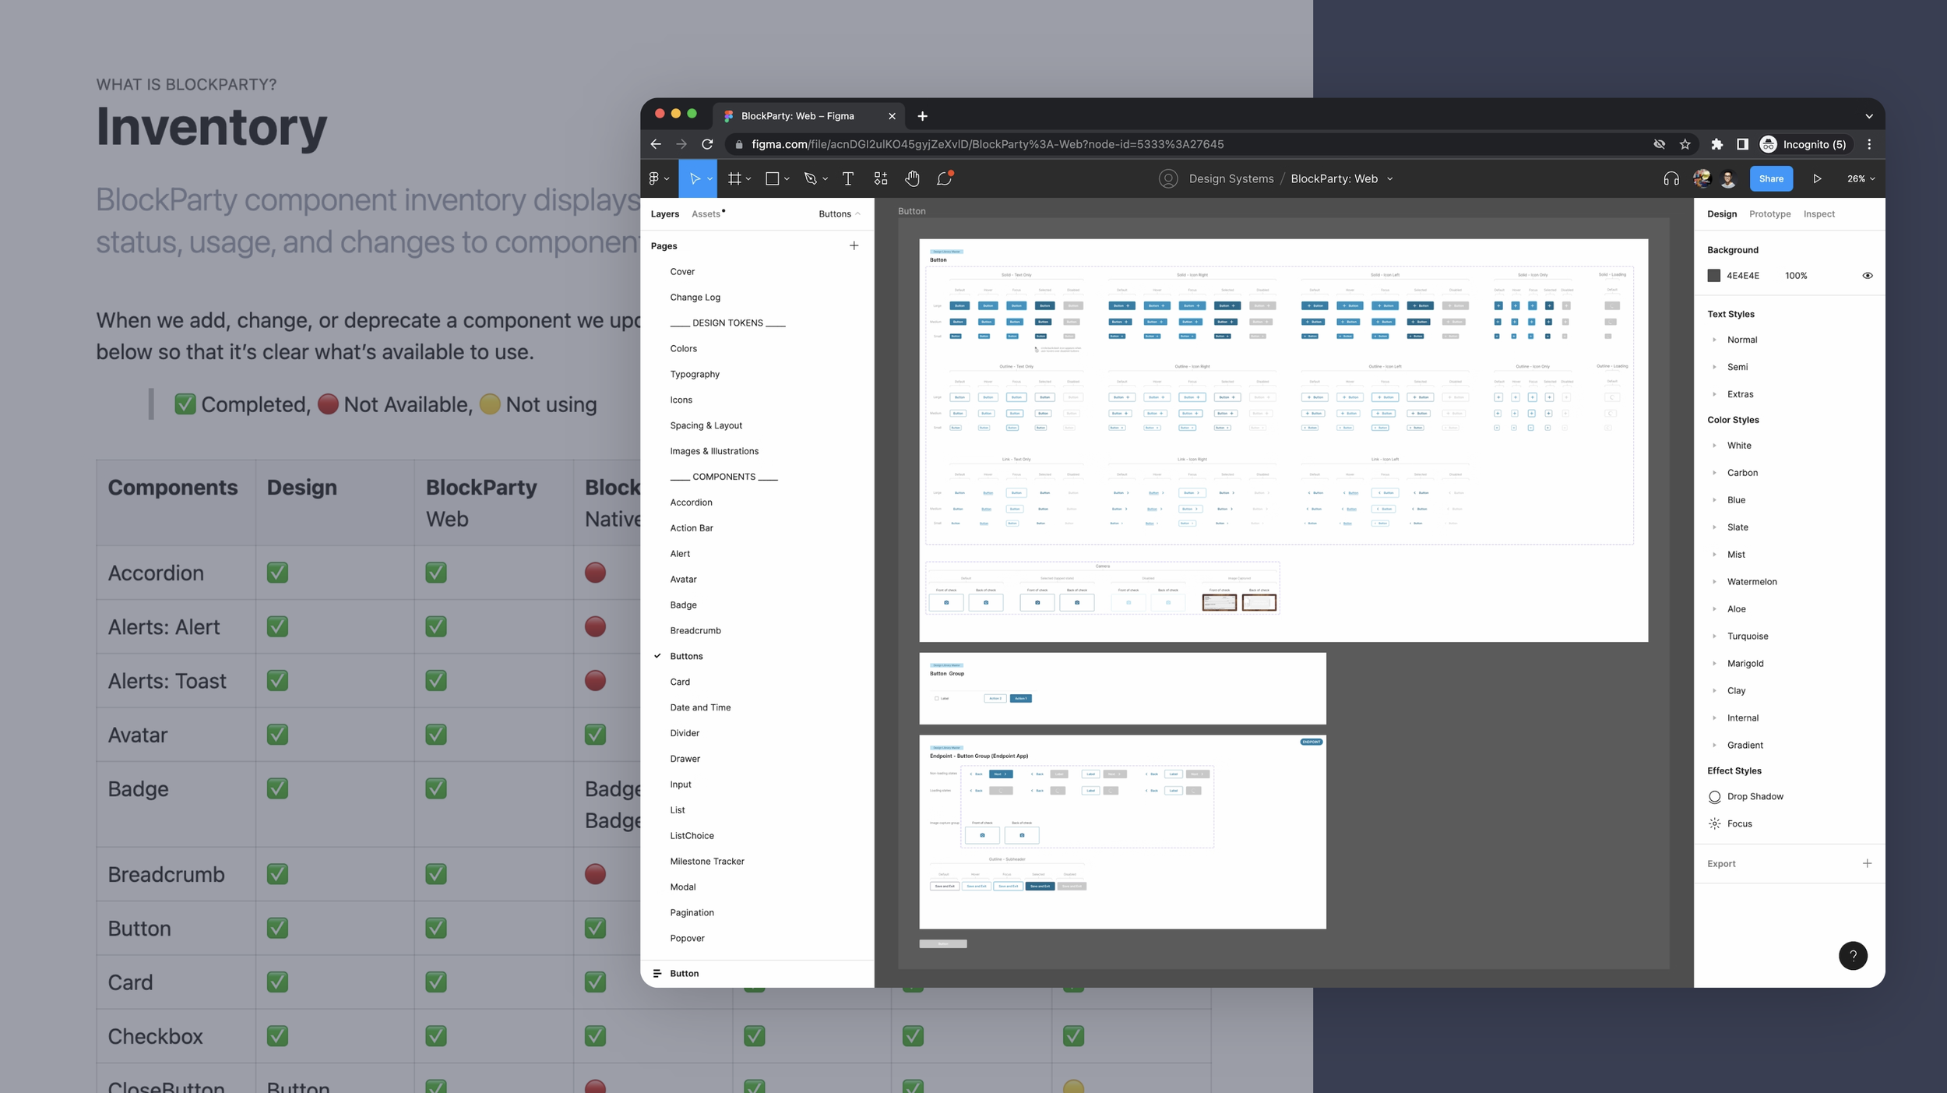Viewport: 1947px width, 1093px height.
Task: Toggle Background color visibility eye
Action: (1867, 276)
